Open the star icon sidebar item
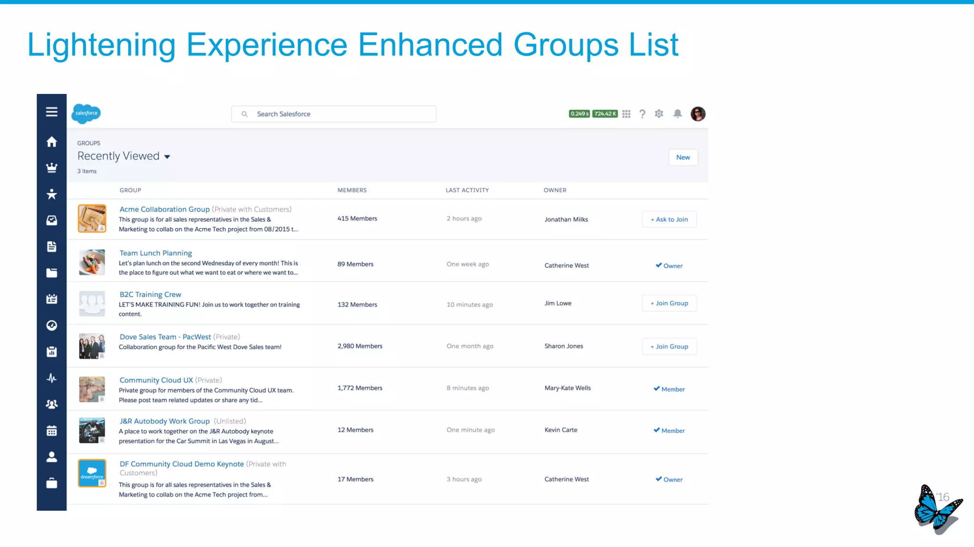 (51, 194)
